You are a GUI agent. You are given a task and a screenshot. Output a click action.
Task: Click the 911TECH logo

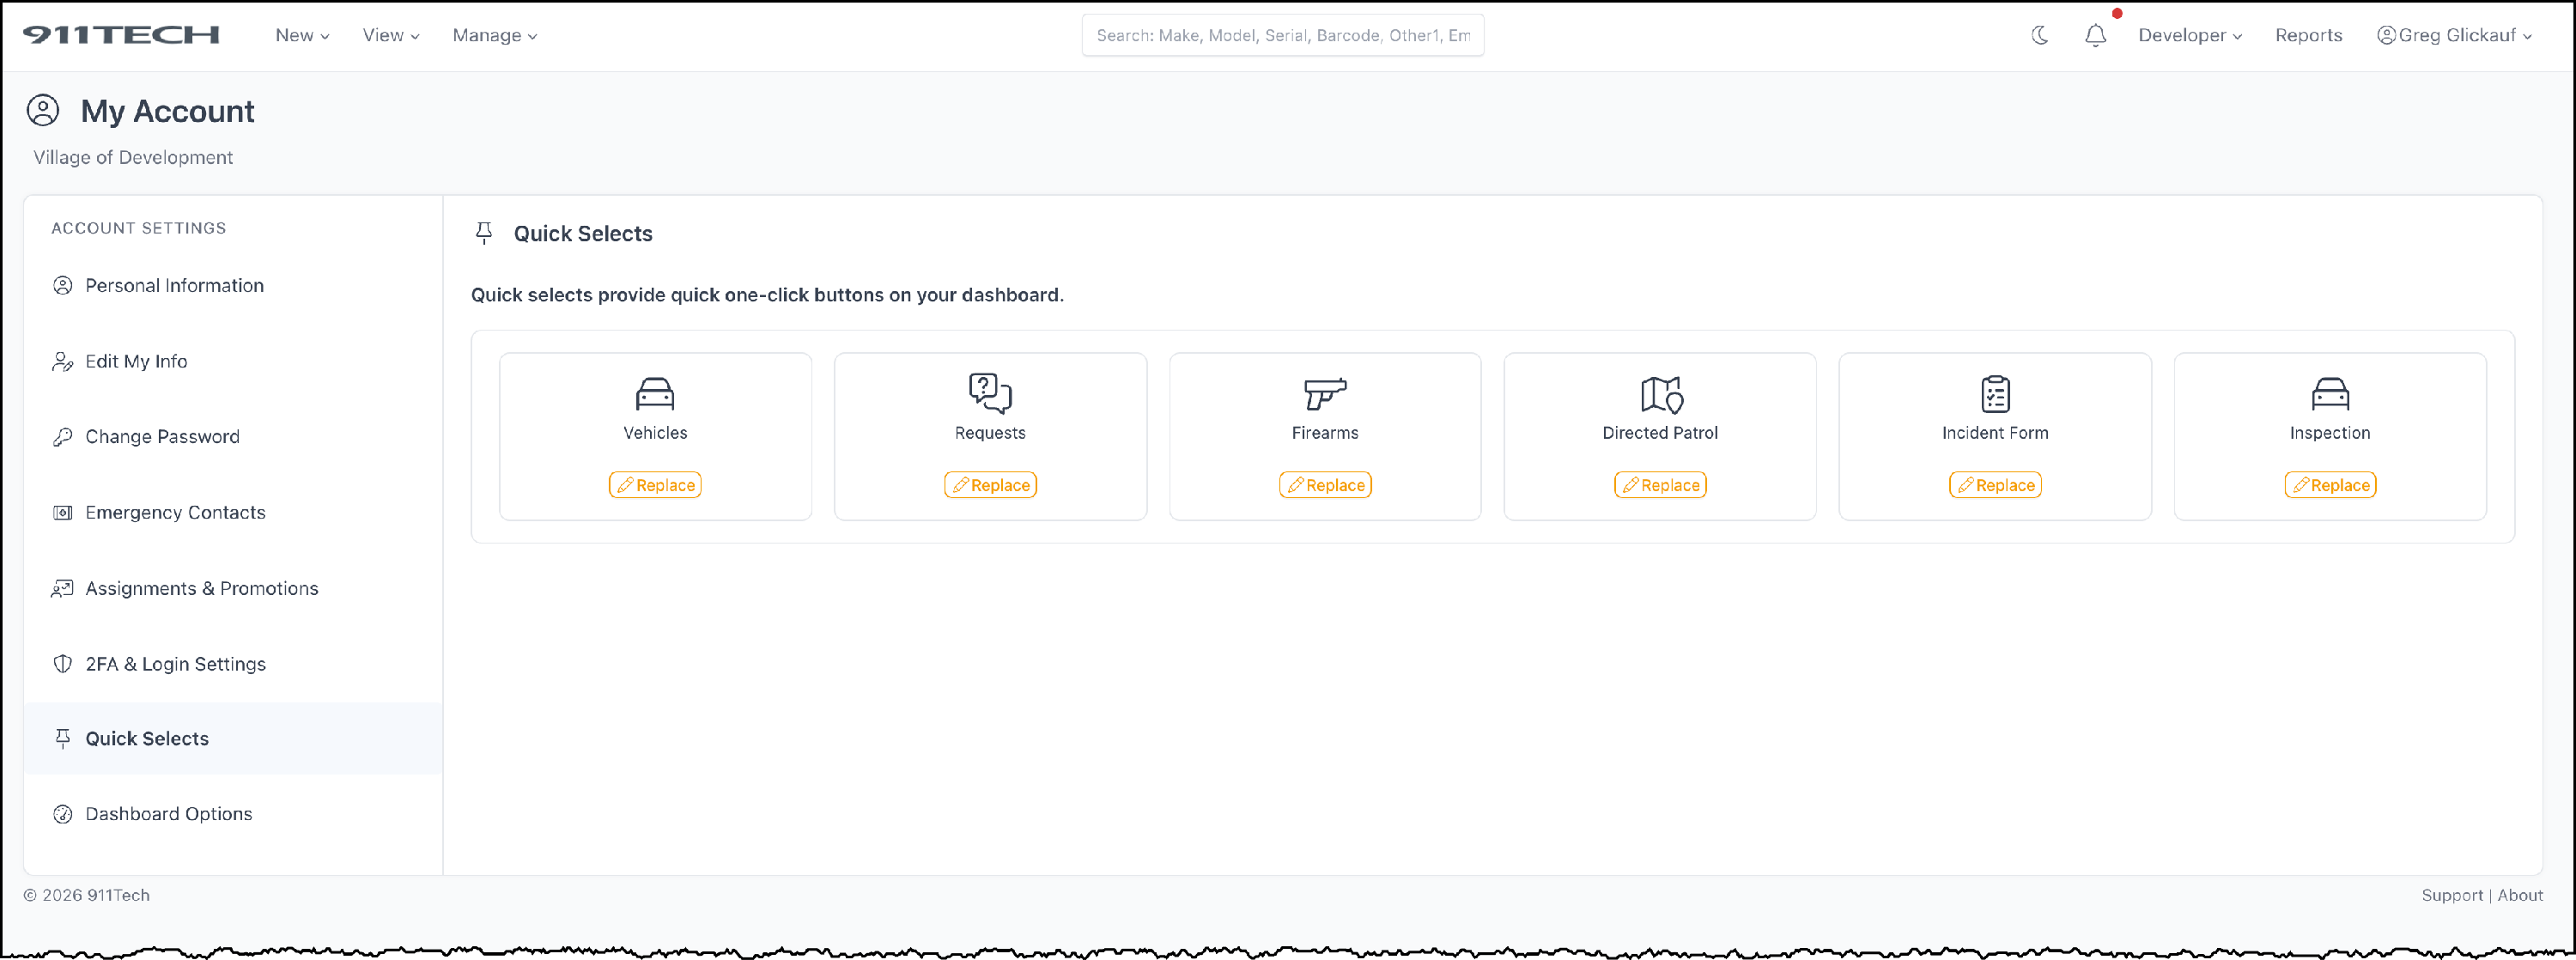click(121, 35)
